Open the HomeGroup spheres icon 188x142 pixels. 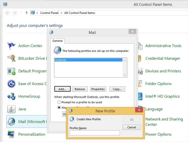11,96
